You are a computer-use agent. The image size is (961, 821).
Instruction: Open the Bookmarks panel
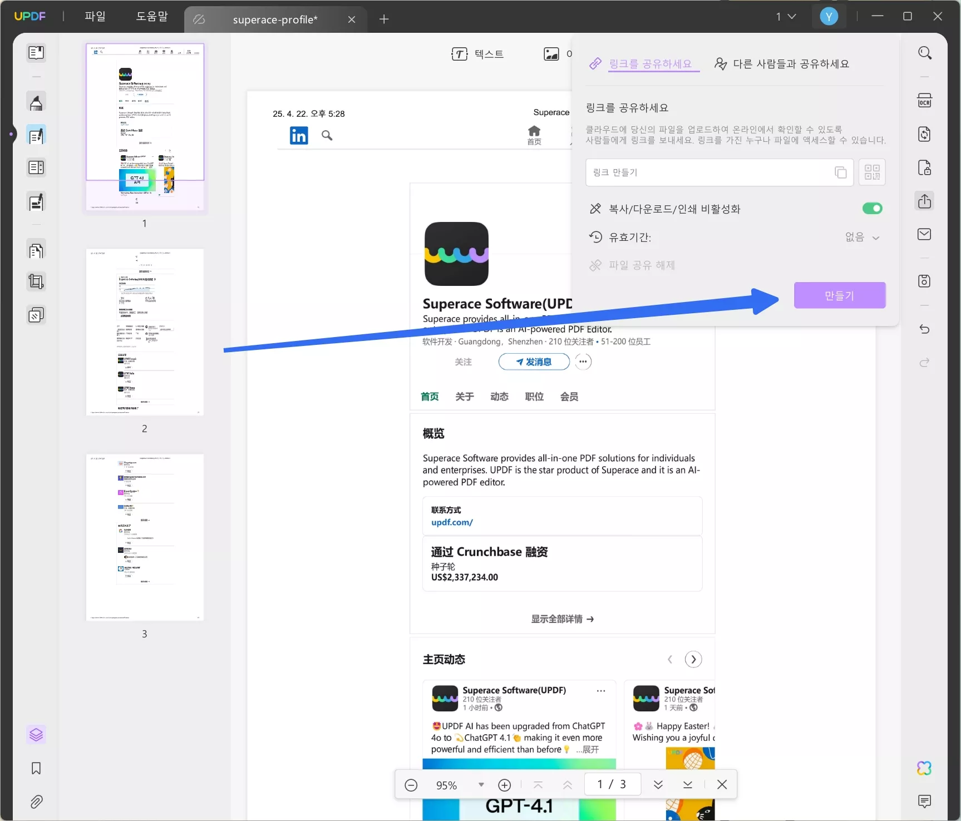(x=36, y=768)
